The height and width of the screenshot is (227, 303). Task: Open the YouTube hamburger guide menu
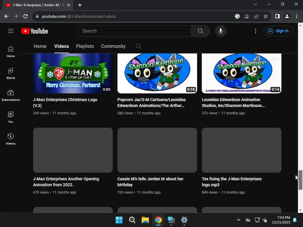coord(11,31)
